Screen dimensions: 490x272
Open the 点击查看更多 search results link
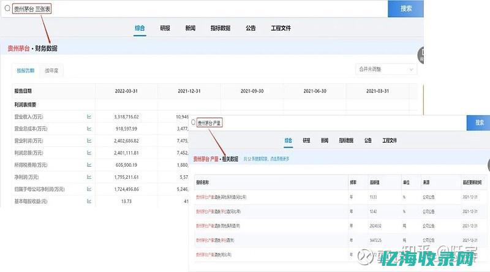280,159
